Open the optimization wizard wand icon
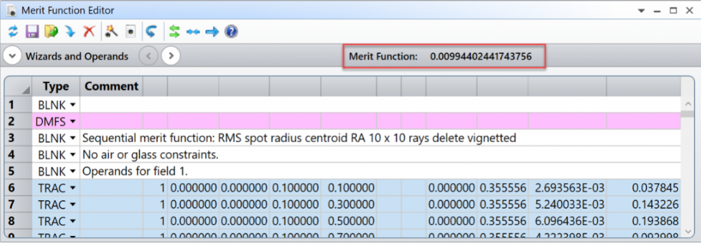Image resolution: width=701 pixels, height=243 pixels. coord(111,32)
